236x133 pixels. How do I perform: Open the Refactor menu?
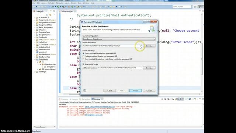click(52, 3)
